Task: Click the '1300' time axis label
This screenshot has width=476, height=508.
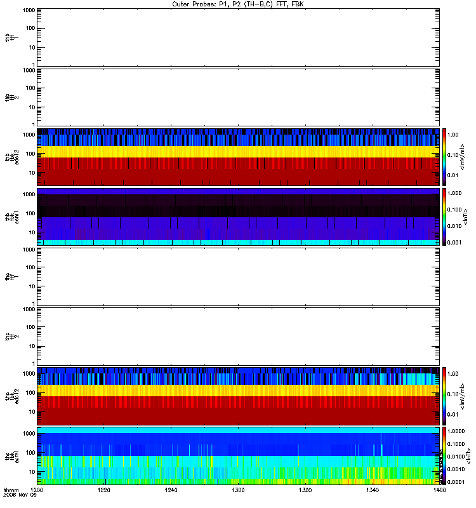Action: click(238, 490)
